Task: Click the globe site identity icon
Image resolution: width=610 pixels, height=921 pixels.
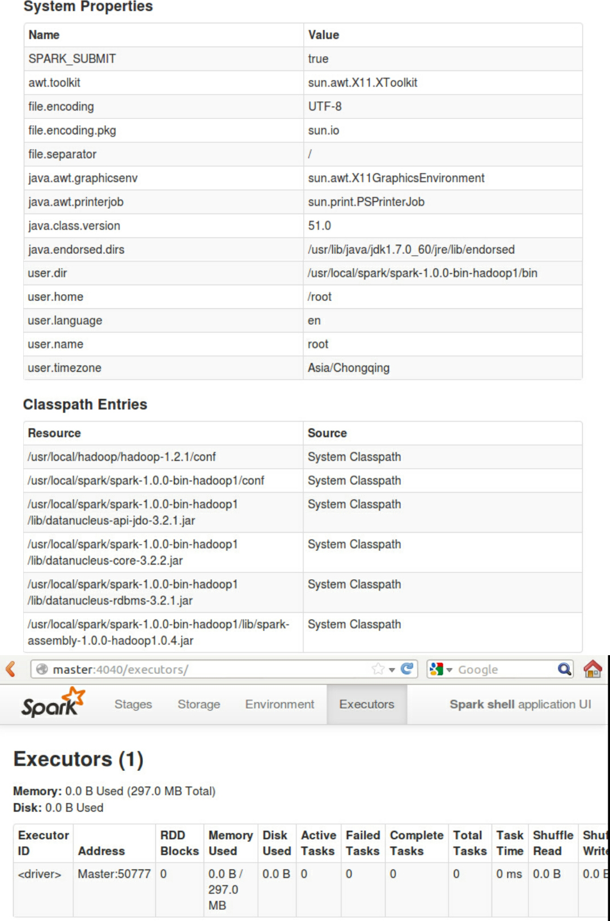Action: coord(42,669)
